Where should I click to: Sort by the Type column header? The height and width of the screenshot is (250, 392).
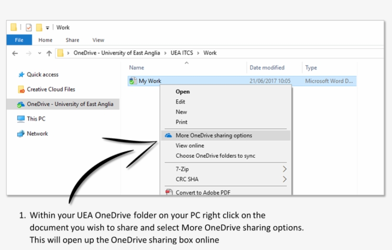[311, 67]
